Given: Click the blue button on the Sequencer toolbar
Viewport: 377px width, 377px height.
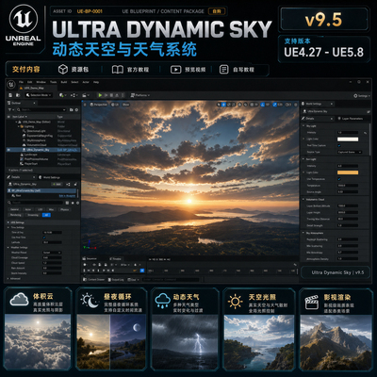Looking at the screenshot, I should [x=142, y=270].
